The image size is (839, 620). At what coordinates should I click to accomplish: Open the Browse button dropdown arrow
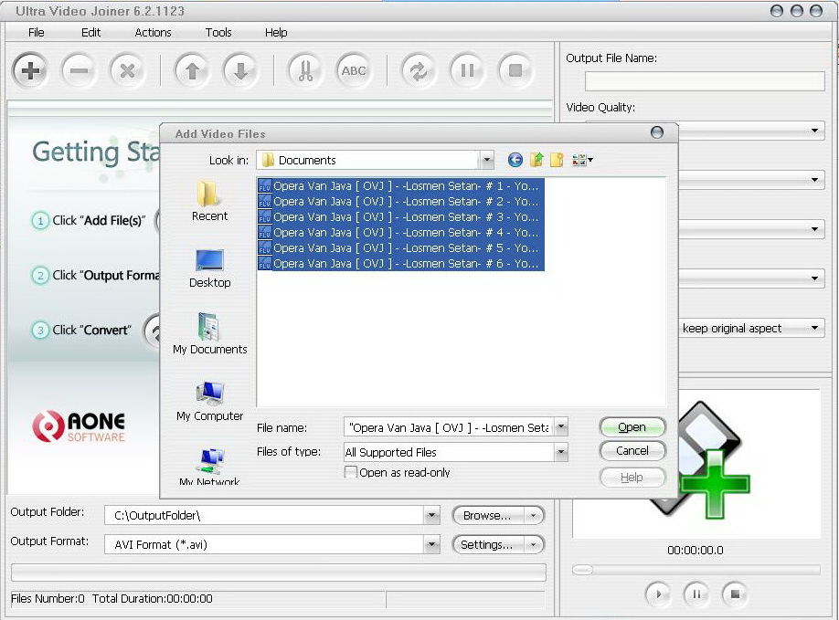tap(533, 515)
